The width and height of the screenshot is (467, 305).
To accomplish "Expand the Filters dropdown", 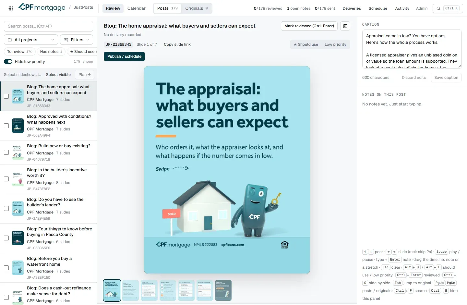I will tap(77, 40).
